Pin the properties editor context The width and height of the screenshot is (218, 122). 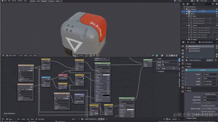tap(216, 42)
